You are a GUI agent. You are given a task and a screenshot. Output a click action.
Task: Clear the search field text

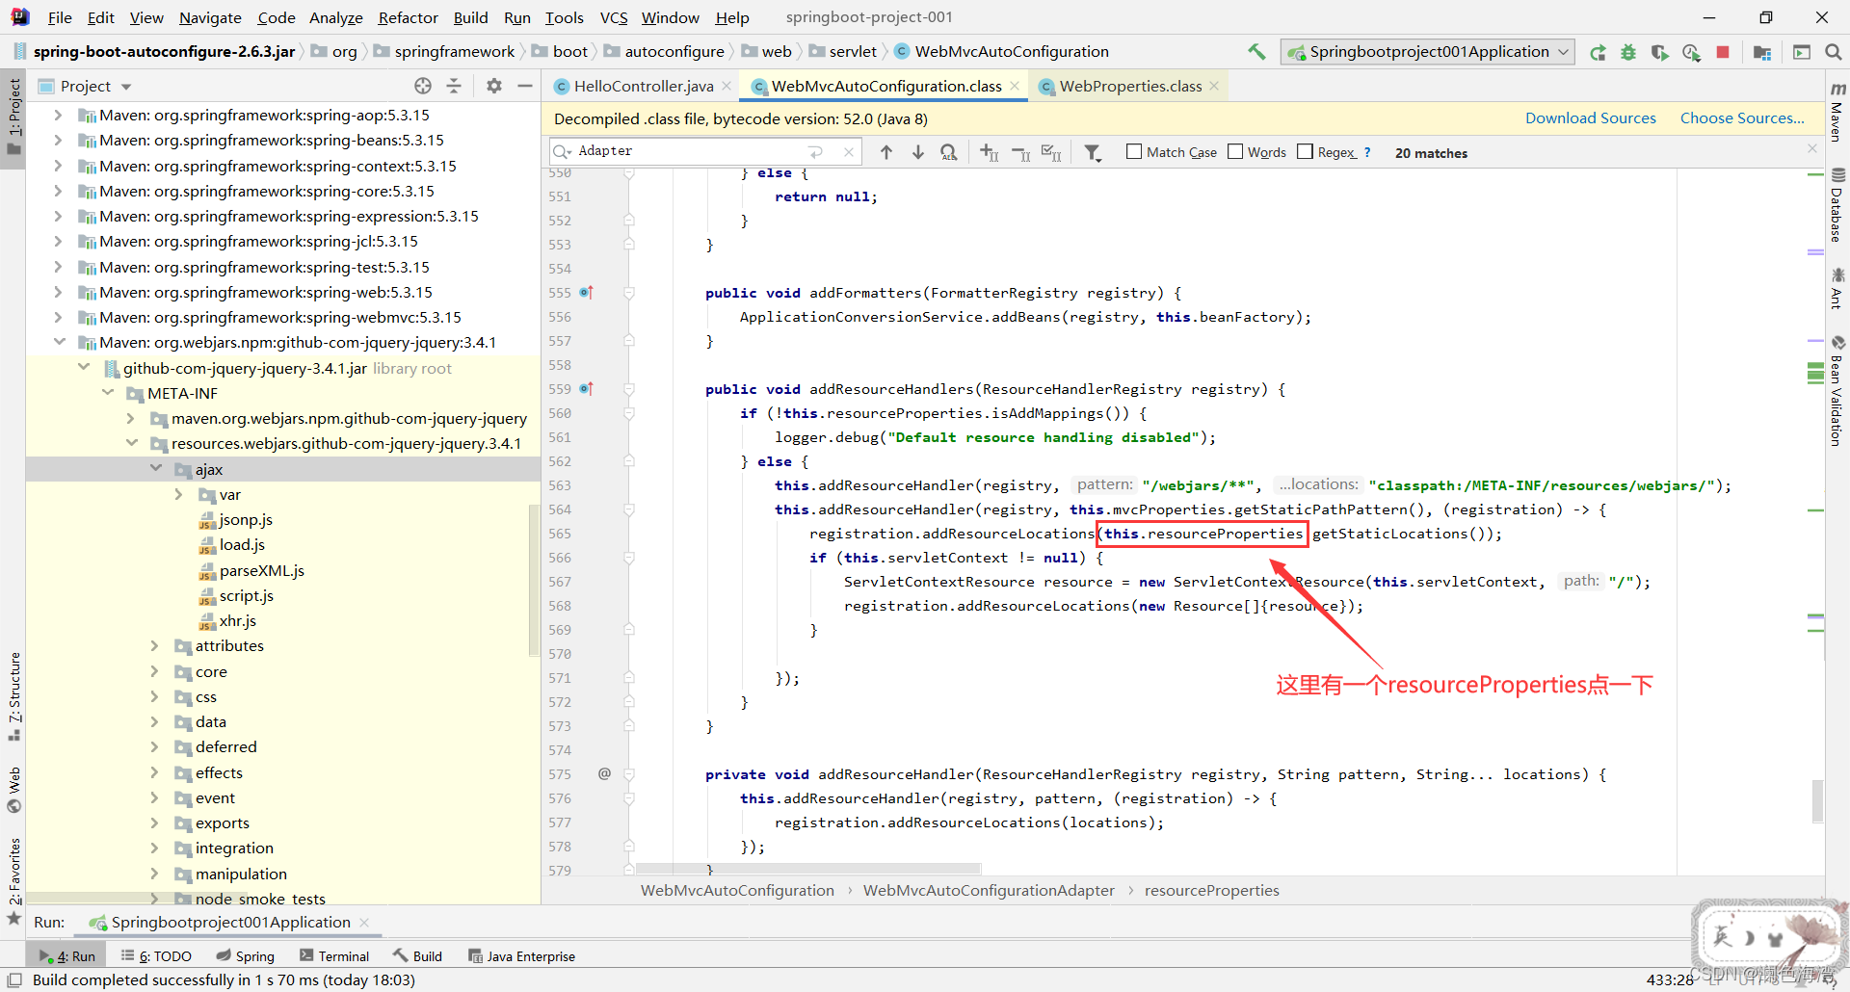(x=848, y=151)
